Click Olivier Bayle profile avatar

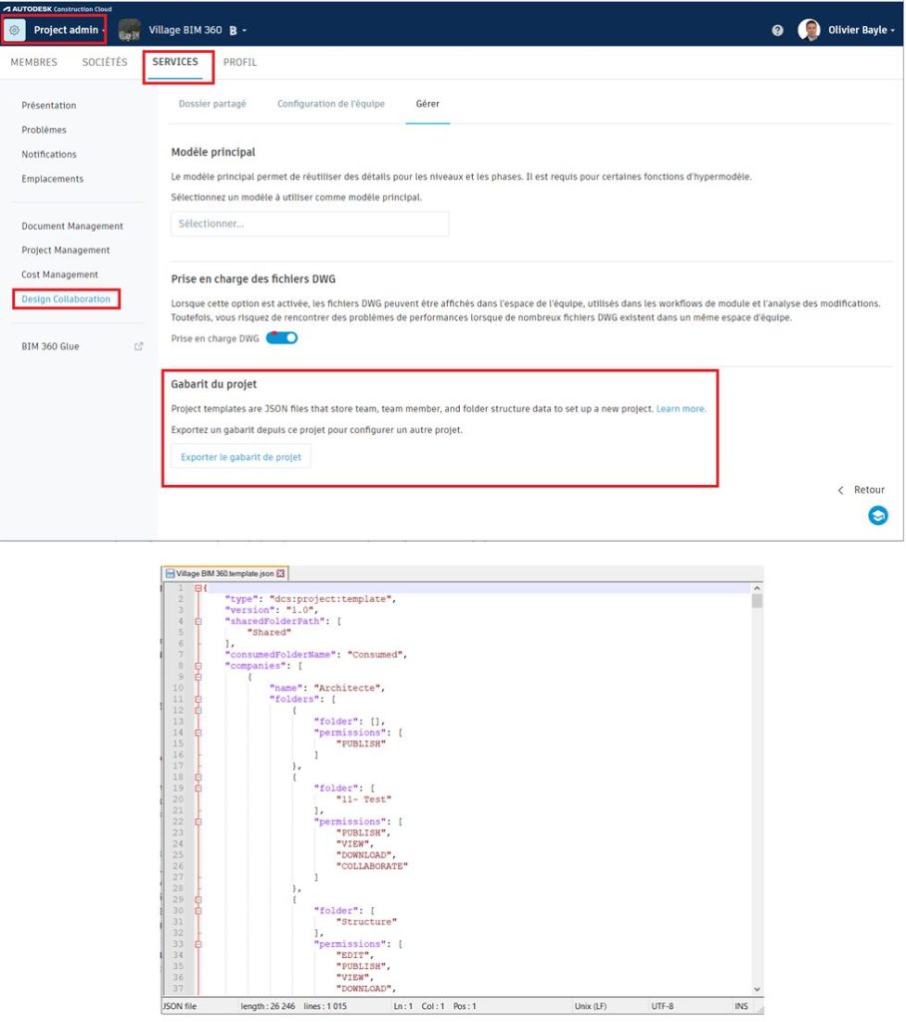[x=809, y=30]
